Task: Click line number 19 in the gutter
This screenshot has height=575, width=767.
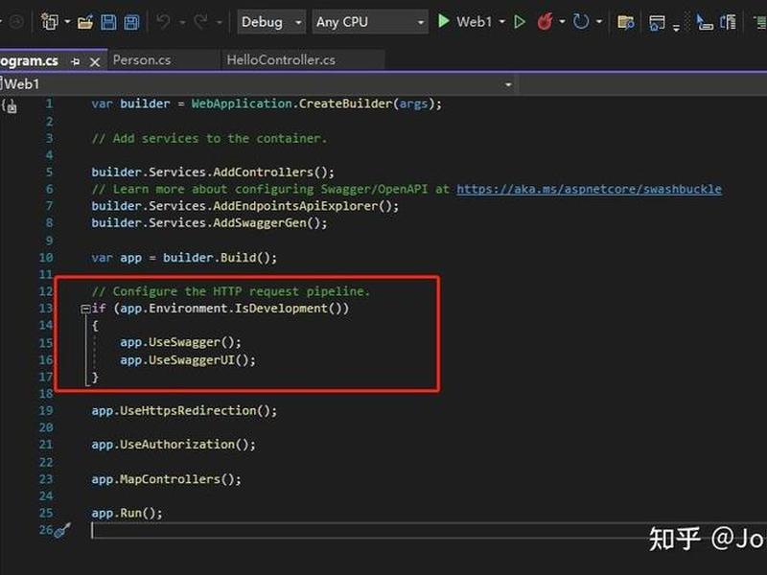Action: (x=46, y=411)
